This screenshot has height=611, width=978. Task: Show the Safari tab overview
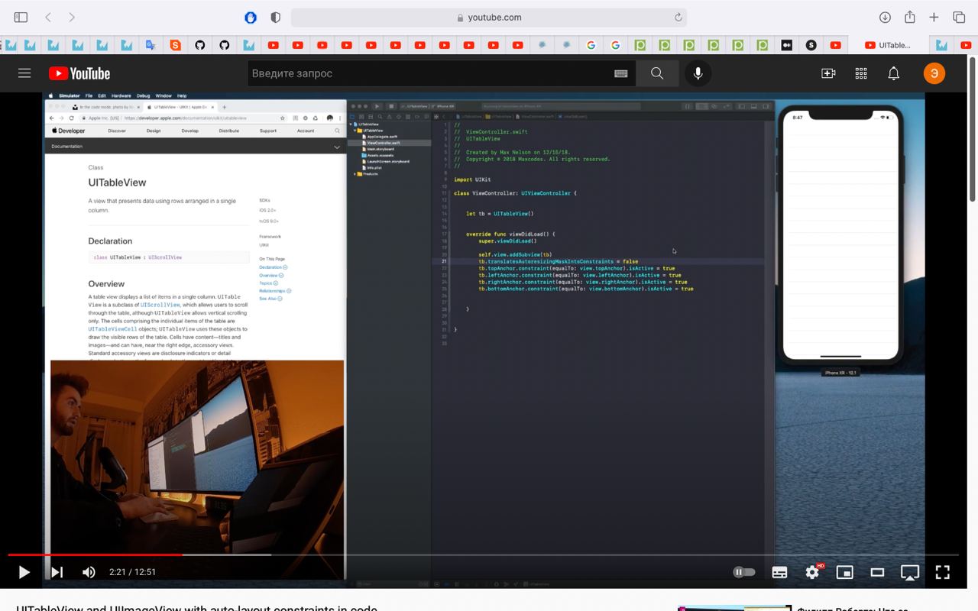[959, 17]
